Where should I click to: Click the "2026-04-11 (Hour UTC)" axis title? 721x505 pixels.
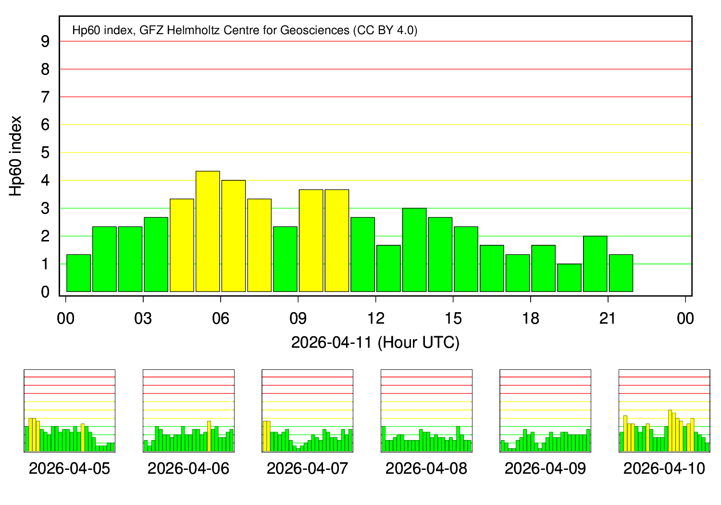[x=375, y=342]
